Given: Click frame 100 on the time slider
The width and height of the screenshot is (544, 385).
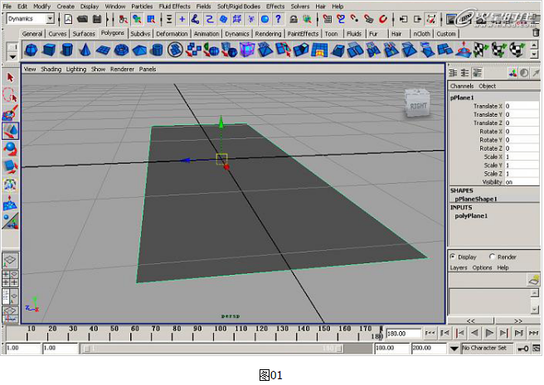Looking at the screenshot, I should pos(221,334).
